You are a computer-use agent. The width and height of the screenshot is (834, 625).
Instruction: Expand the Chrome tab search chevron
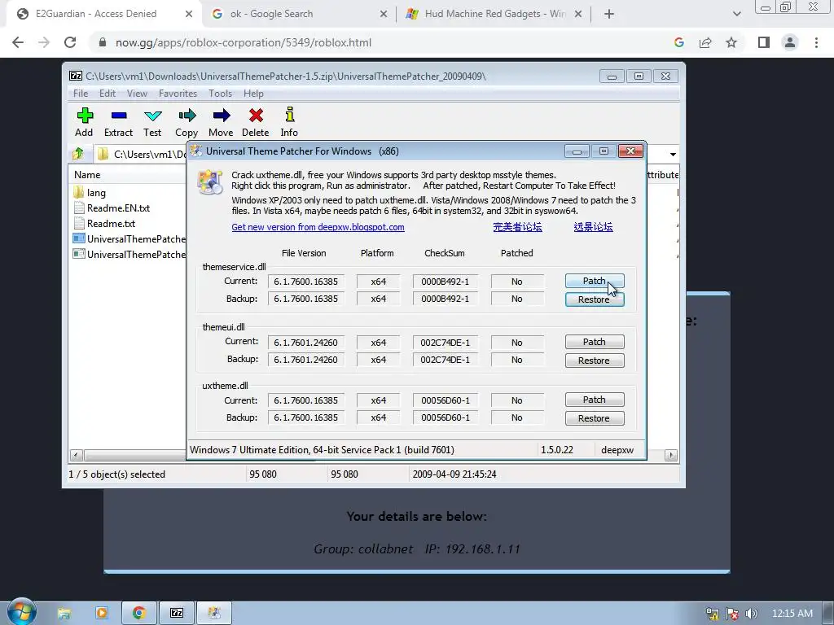[x=736, y=14]
